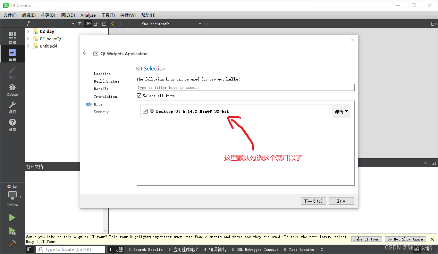438x254 pixels.
Task: Click the output pane collapse-up arrow
Action: pos(425,163)
